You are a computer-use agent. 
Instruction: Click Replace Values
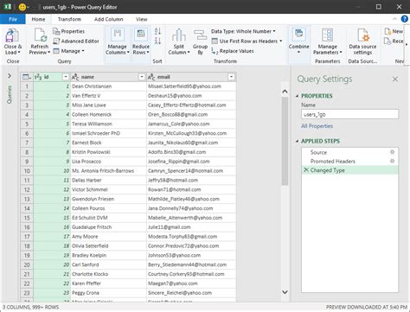233,51
